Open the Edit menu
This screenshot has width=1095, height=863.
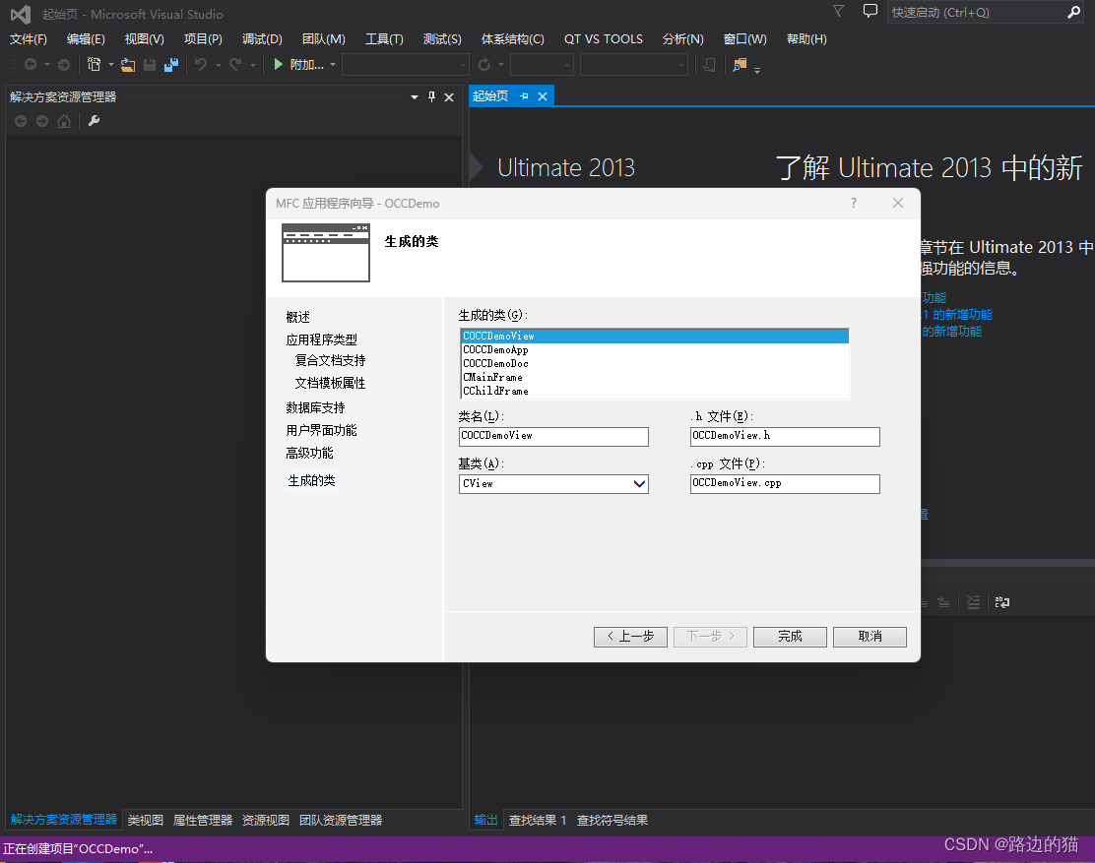[x=86, y=39]
